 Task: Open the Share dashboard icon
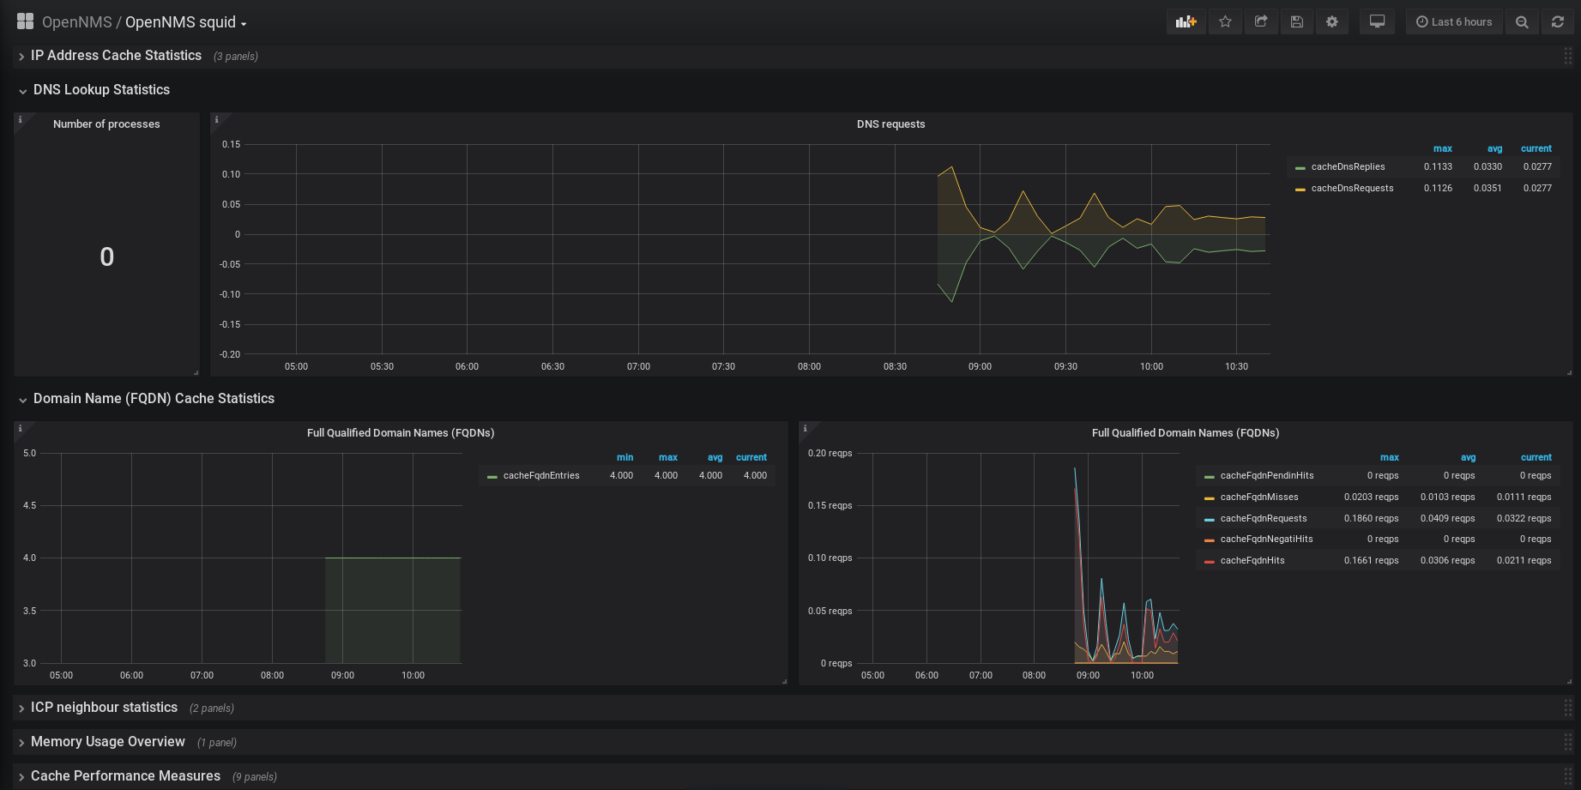click(1261, 22)
